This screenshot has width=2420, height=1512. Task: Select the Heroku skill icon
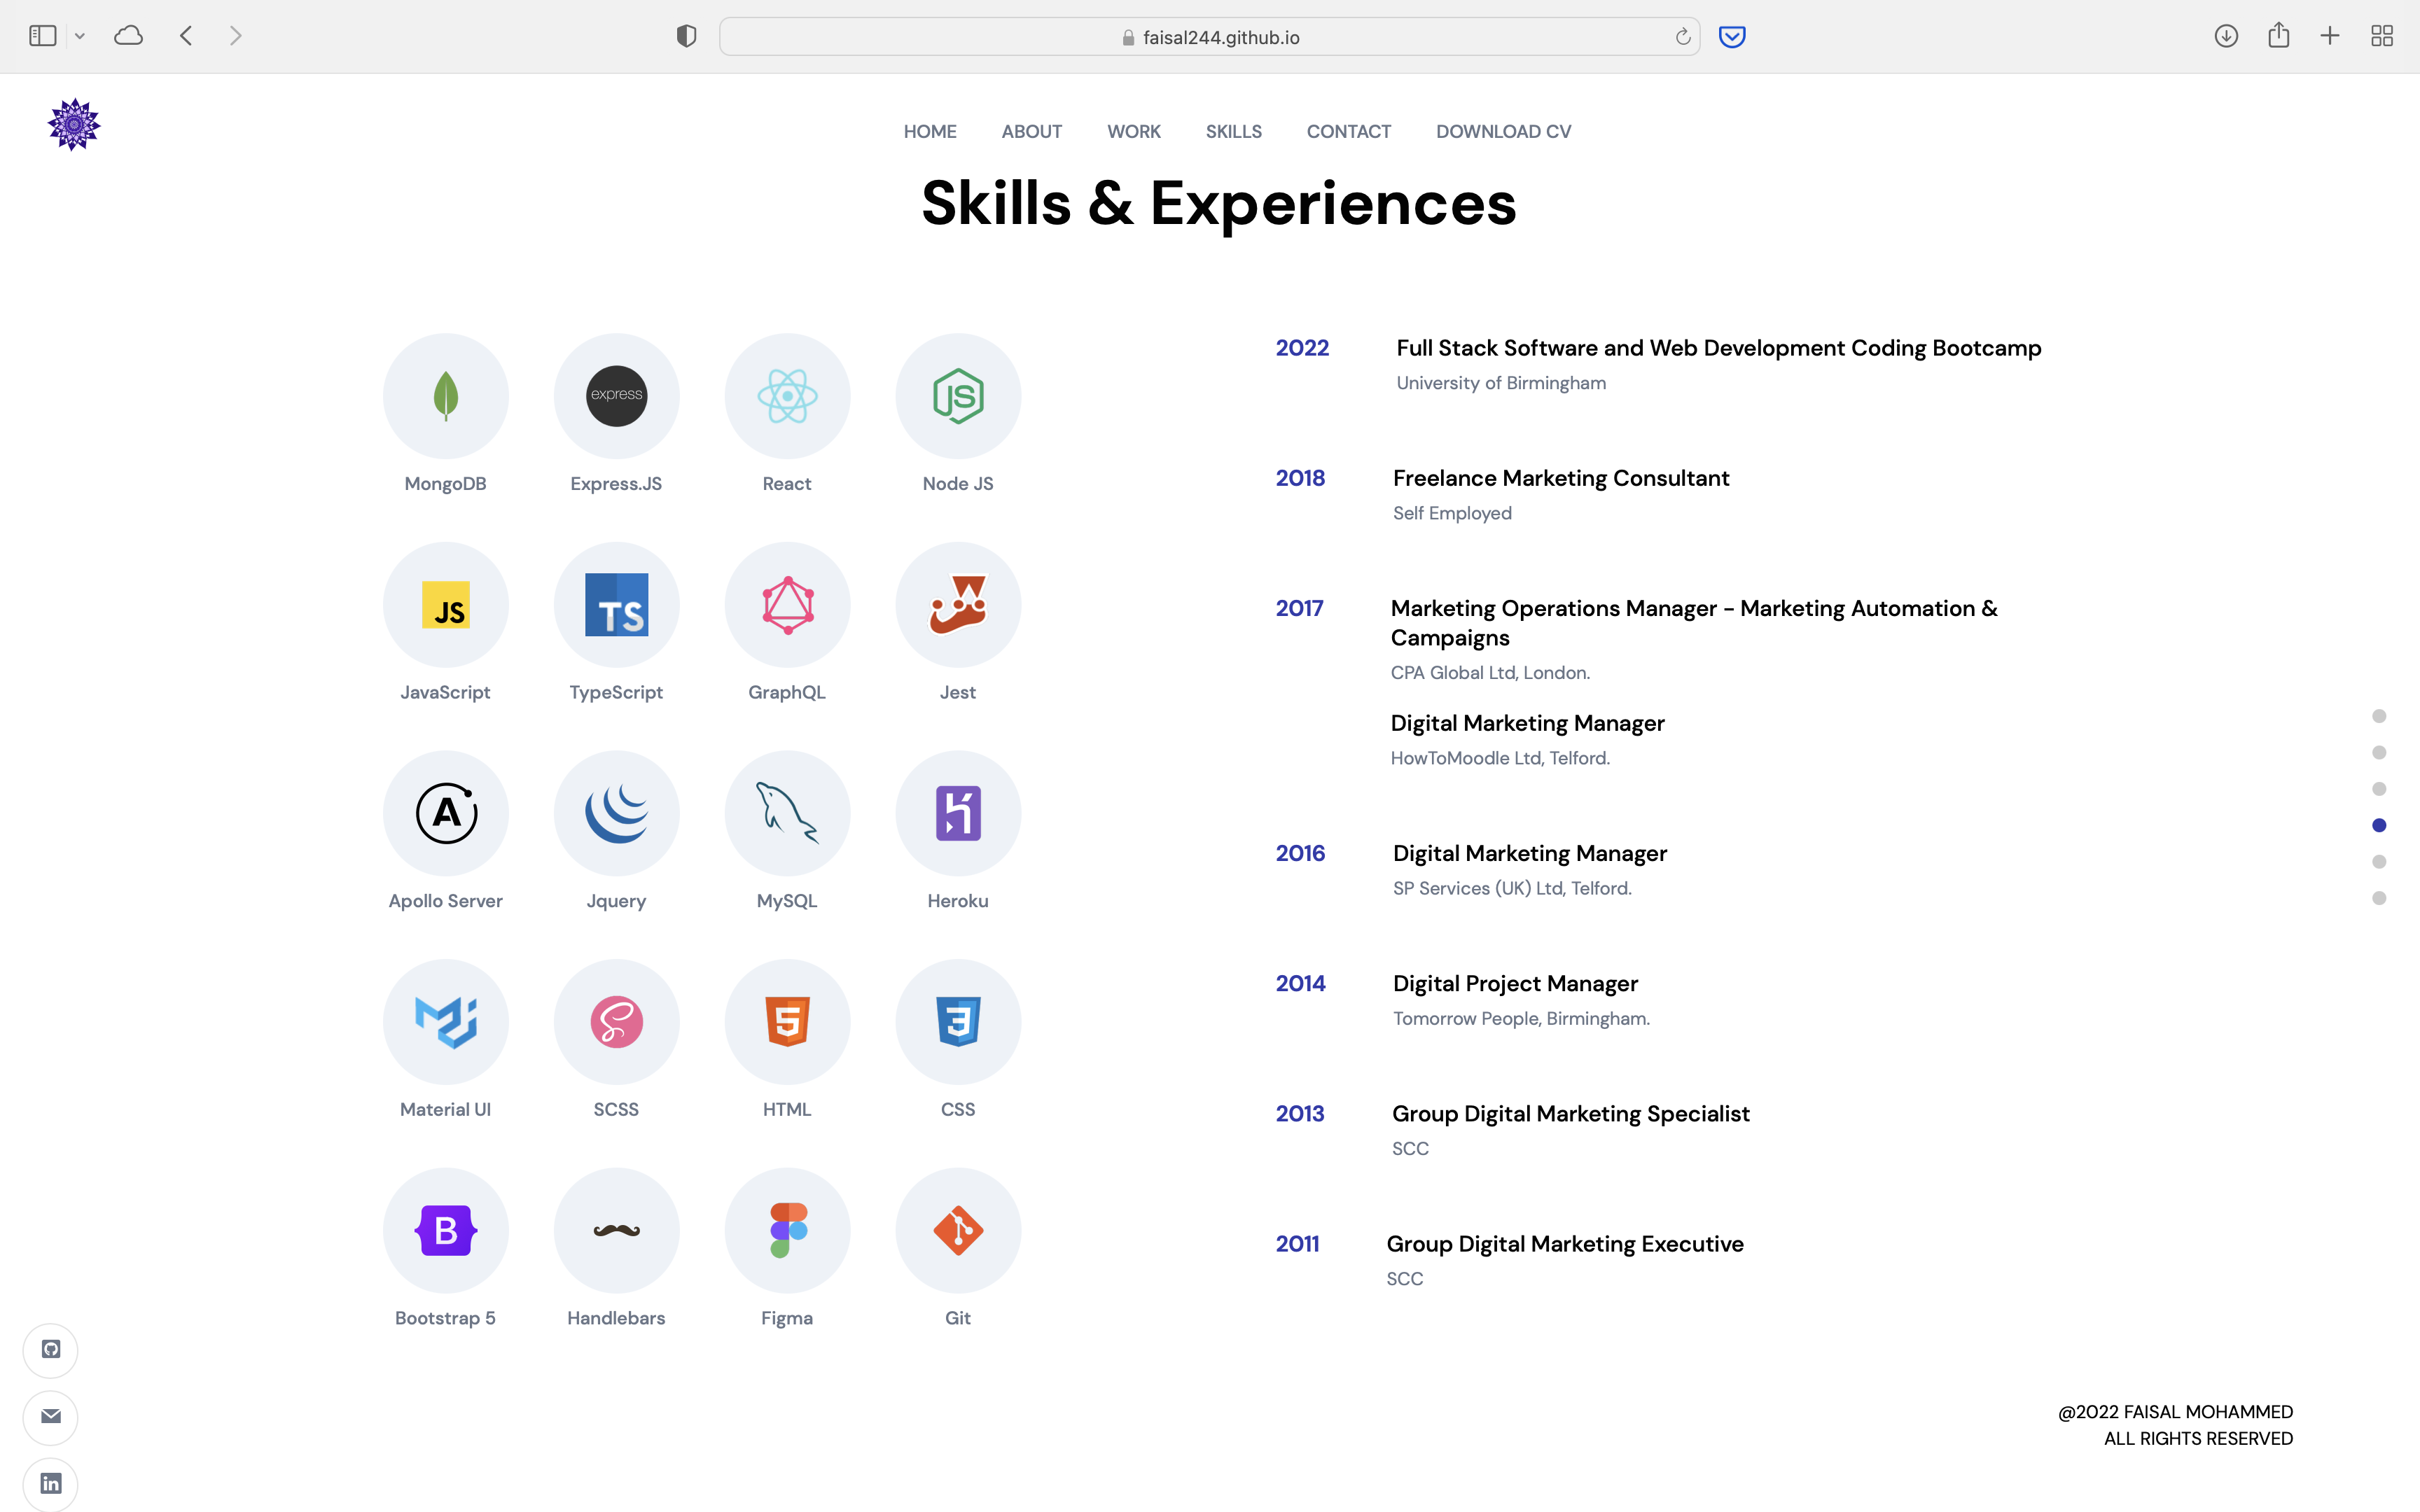(x=957, y=812)
